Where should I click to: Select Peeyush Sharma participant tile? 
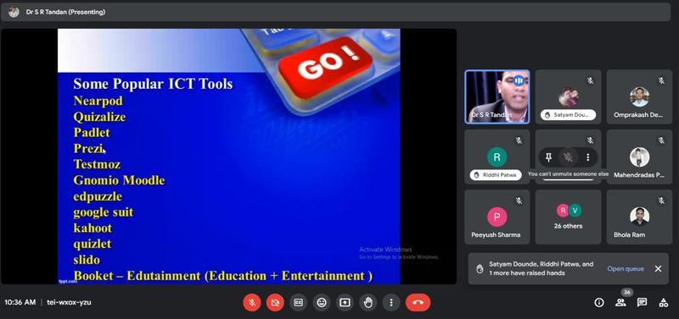(497, 217)
